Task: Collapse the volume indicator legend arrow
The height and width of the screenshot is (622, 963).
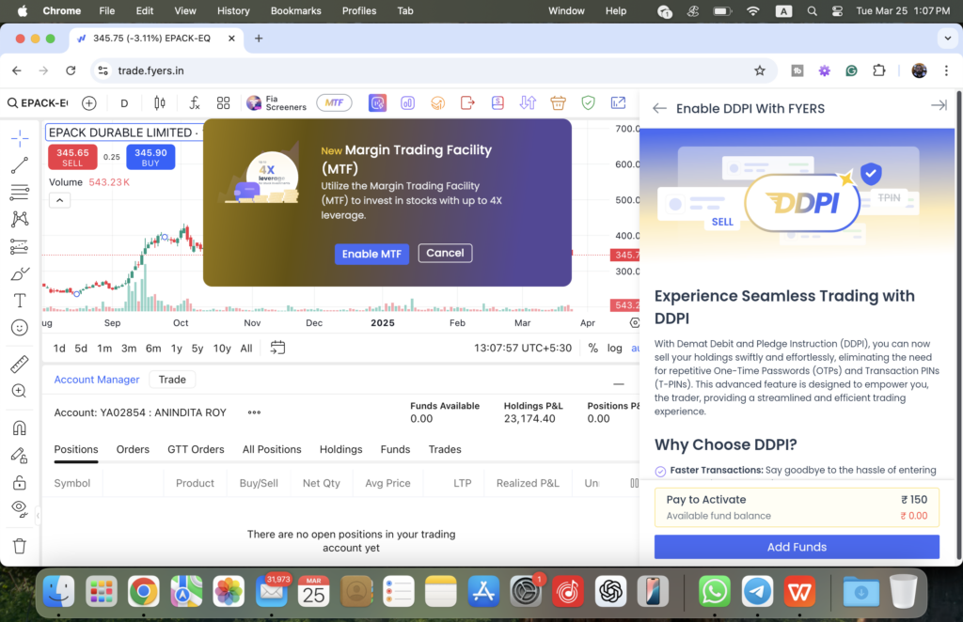Action: 59,200
